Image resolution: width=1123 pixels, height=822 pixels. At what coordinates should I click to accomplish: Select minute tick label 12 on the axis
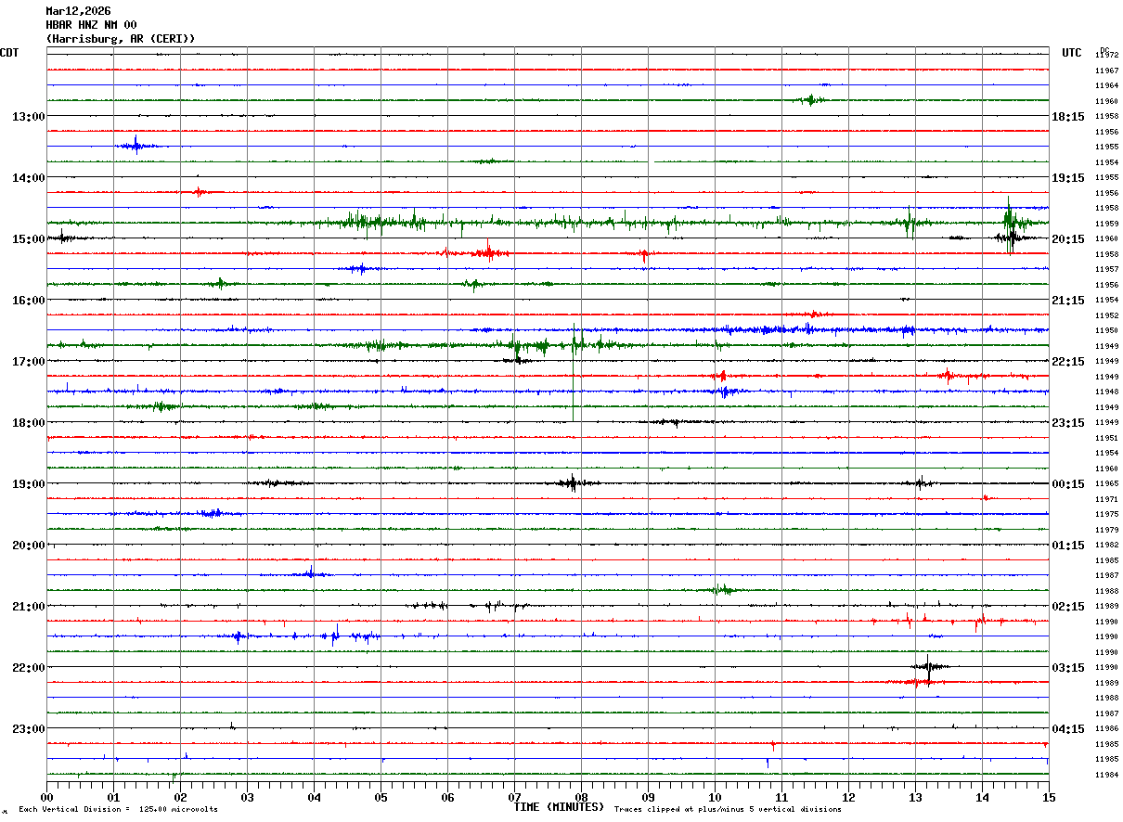coord(848,797)
